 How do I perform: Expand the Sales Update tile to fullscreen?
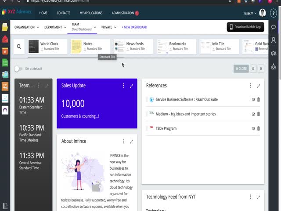tap(131, 86)
